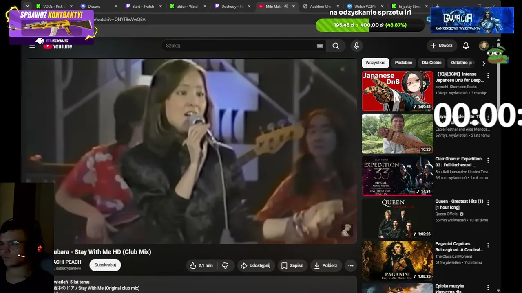Open options menu for Queen Greatest Hits
This screenshot has height=293, width=522.
tap(488, 203)
